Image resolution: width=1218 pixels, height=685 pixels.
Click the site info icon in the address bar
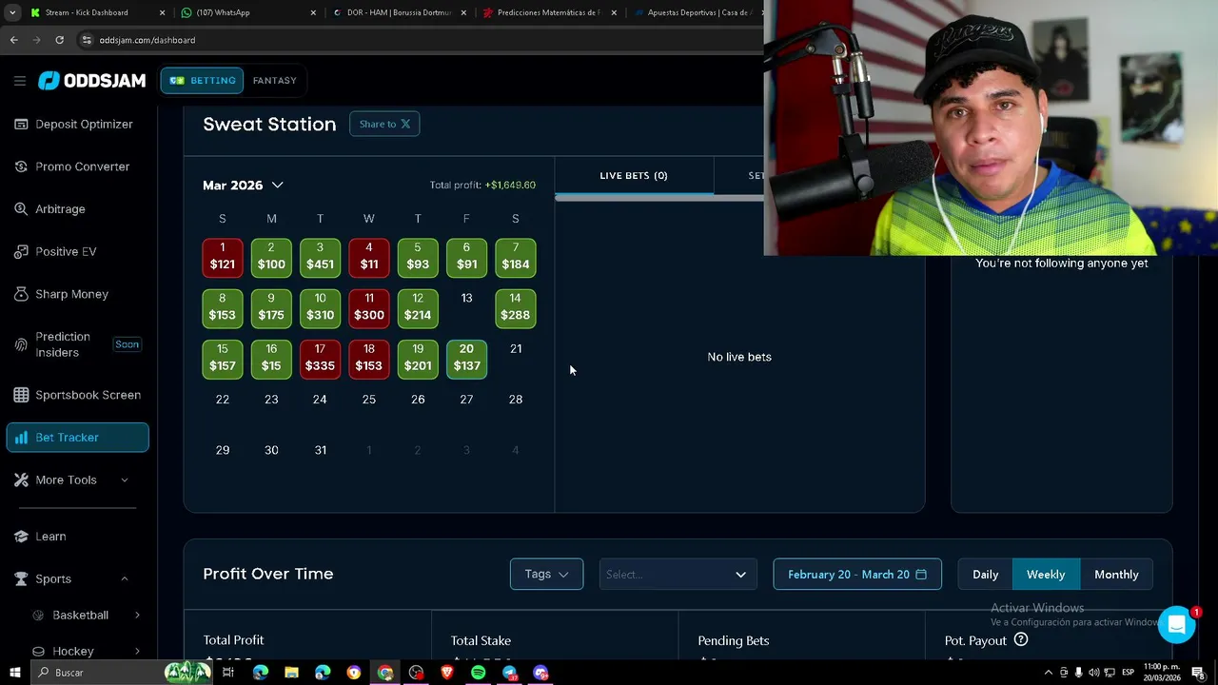pyautogui.click(x=86, y=40)
